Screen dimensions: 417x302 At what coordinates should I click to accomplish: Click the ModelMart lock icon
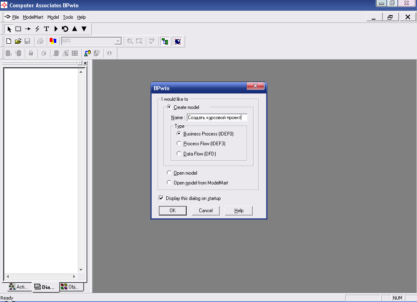click(x=31, y=53)
